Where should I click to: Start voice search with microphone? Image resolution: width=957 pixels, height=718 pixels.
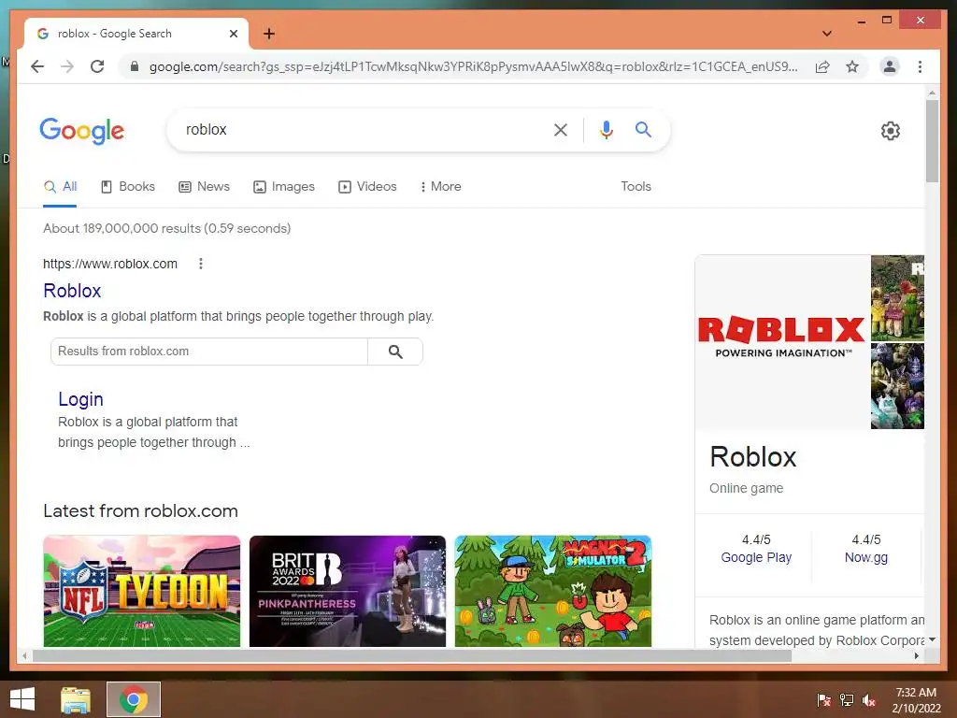[x=606, y=129]
